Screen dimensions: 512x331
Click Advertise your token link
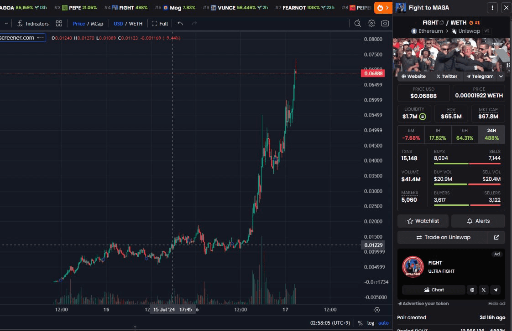coord(423,303)
